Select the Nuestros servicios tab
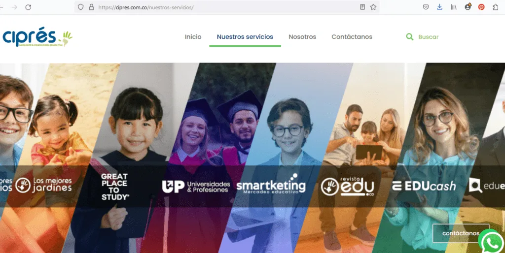505x253 pixels. click(245, 36)
